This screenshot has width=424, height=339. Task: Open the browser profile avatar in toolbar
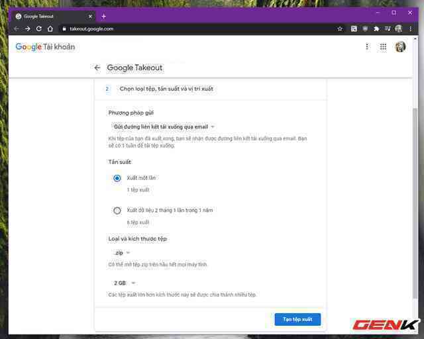tap(399, 28)
